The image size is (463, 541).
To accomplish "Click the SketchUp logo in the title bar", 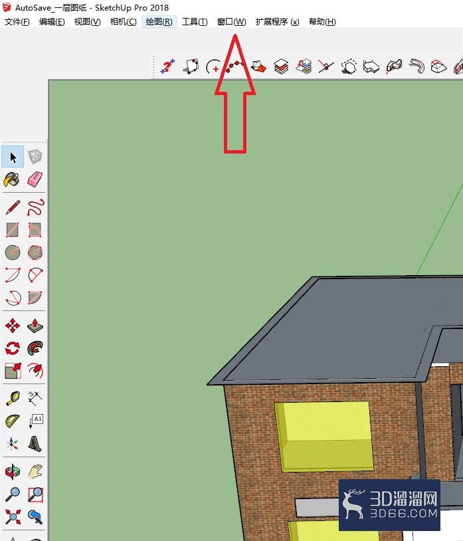I will 6,7.
